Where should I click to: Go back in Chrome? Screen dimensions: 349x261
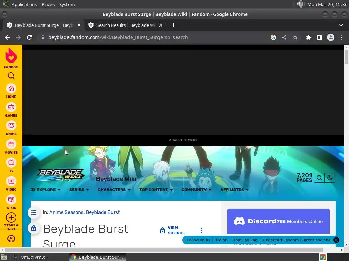7,37
